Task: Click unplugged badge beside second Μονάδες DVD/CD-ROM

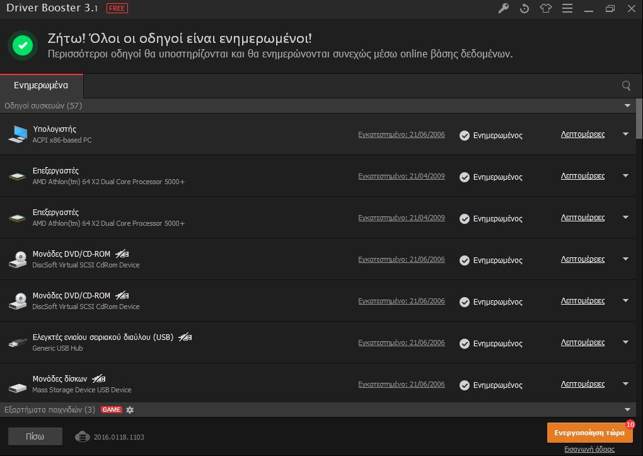Action: click(x=122, y=296)
